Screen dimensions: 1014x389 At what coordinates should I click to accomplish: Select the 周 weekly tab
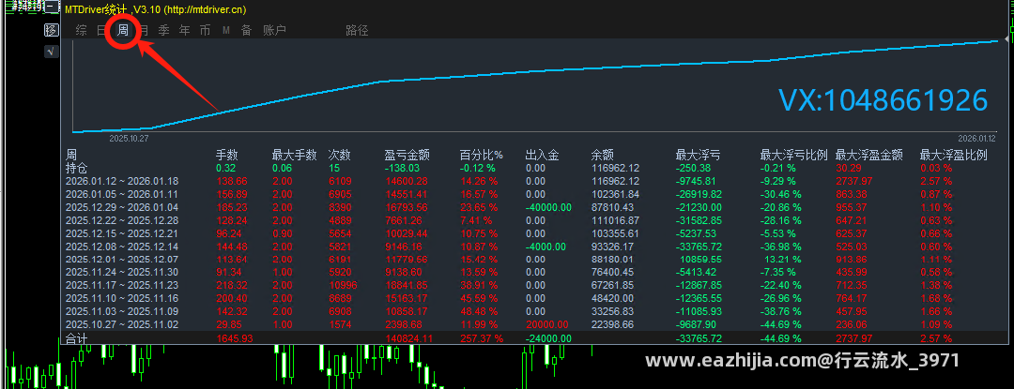(123, 30)
